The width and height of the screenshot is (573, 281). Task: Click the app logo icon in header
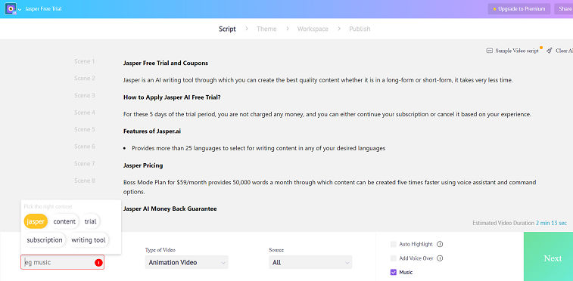11,9
